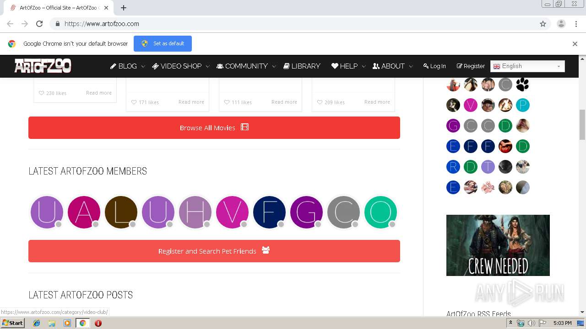Click the ArtOfZoo site logo
Viewport: 586px width, 329px height.
pos(43,66)
